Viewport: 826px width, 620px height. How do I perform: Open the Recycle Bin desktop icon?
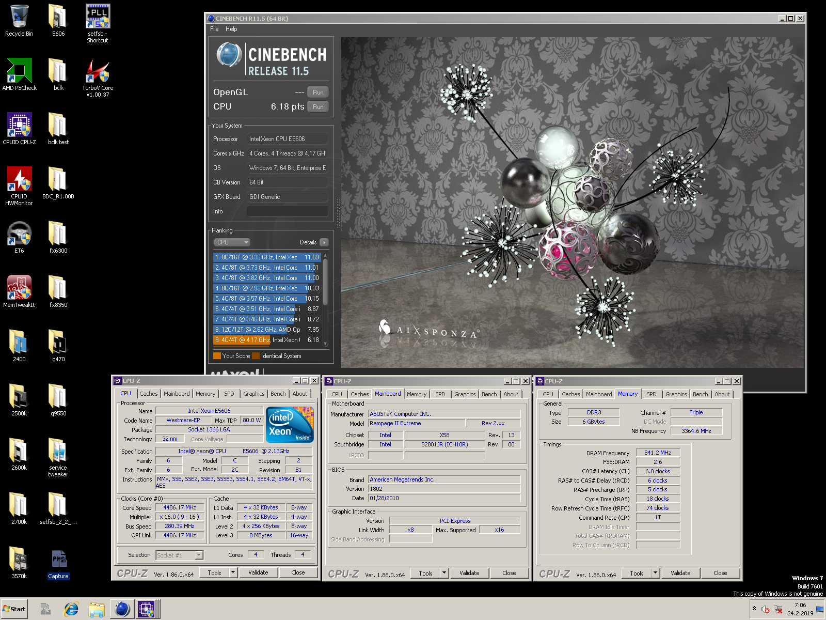pos(19,21)
